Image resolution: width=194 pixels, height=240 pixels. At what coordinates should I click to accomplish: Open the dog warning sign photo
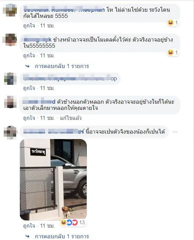tap(53, 180)
